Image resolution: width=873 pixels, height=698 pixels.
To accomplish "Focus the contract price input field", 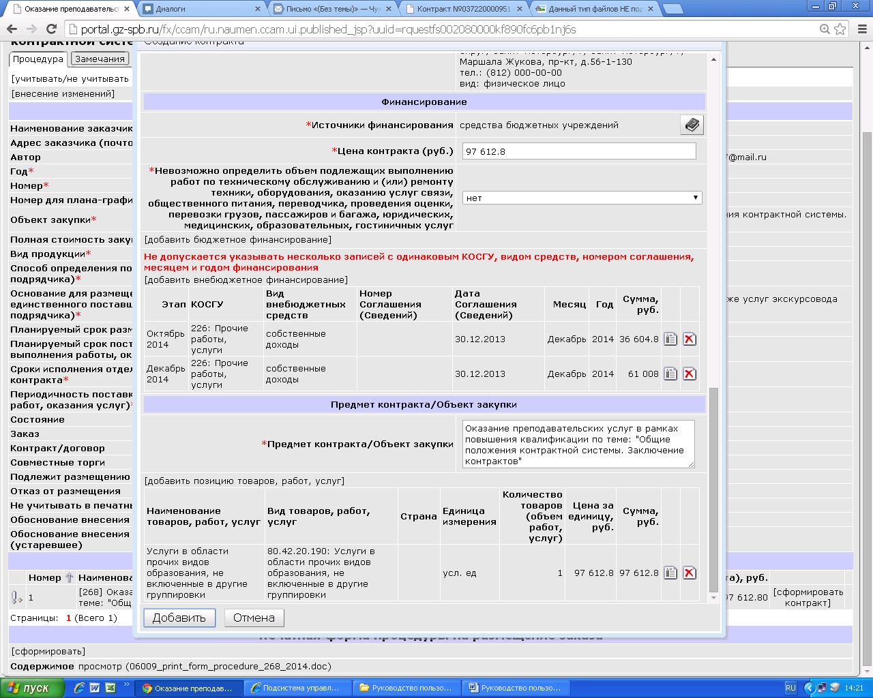I will tap(578, 151).
